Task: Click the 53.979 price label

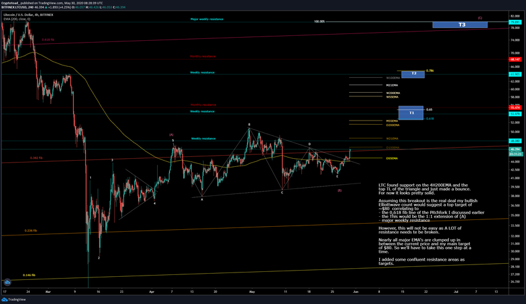Action: tap(515, 114)
